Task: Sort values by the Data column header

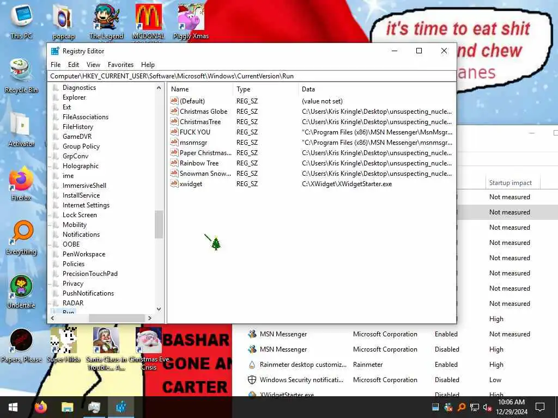Action: pyautogui.click(x=377, y=89)
